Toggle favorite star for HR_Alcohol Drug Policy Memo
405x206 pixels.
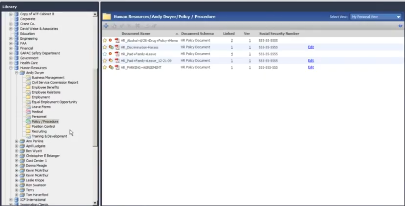pyautogui.click(x=105, y=41)
